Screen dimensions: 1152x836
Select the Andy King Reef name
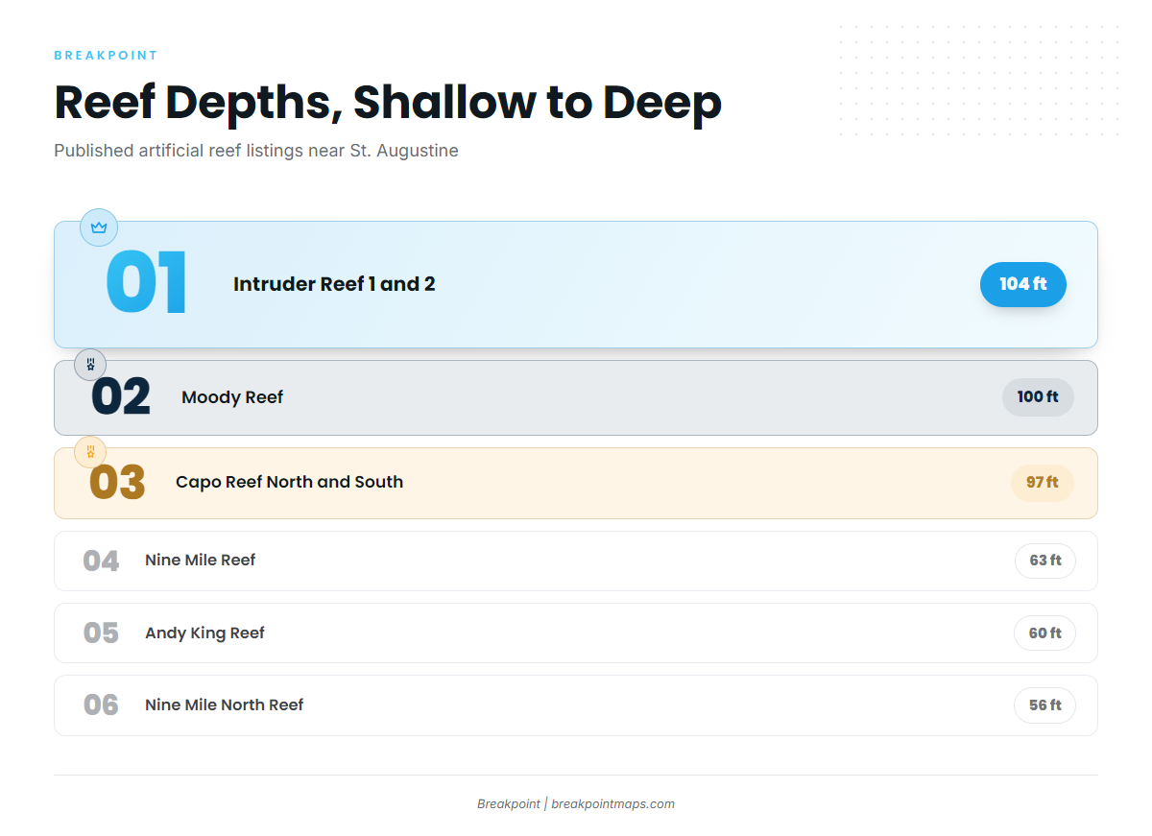[204, 633]
